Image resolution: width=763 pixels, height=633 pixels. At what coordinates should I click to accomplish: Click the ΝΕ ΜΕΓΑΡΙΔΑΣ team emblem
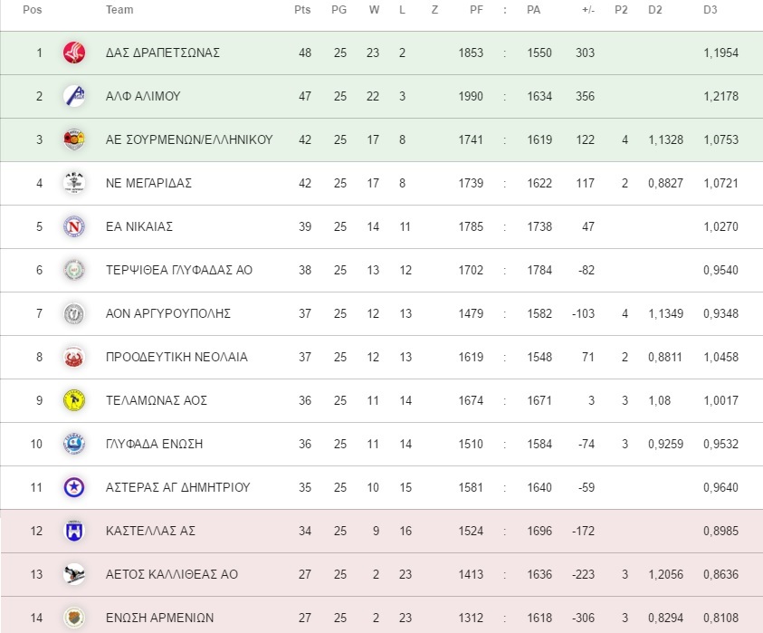[x=74, y=183]
